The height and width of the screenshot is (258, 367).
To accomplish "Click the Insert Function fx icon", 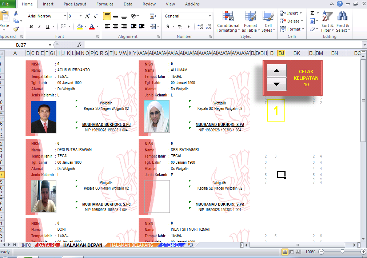I will (x=80, y=45).
